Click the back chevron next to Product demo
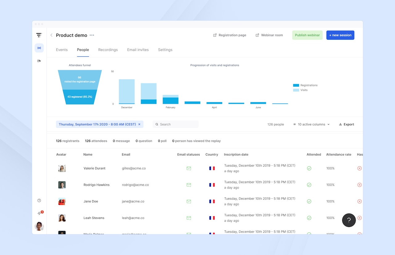The height and width of the screenshot is (255, 395). click(51, 35)
